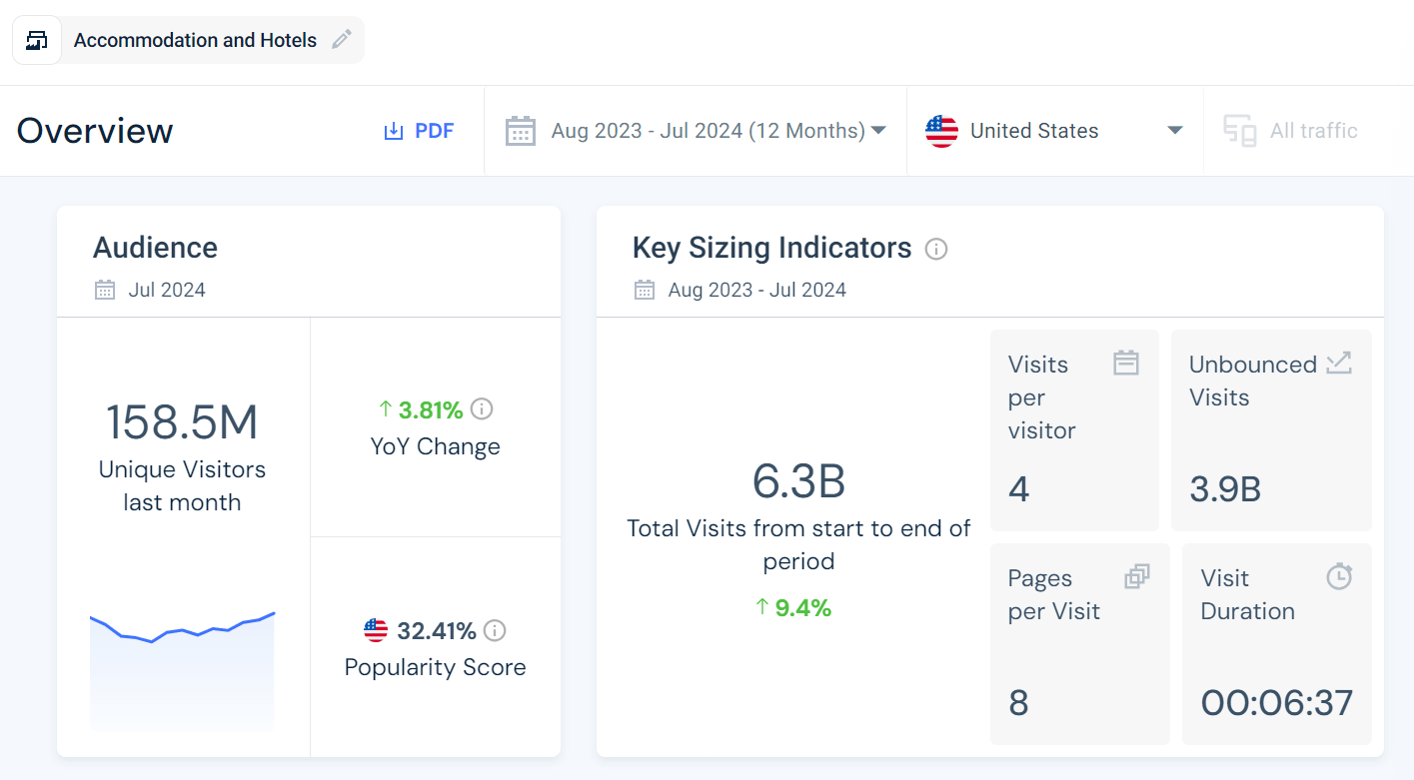
Task: Click the PDF download icon
Action: click(x=394, y=131)
